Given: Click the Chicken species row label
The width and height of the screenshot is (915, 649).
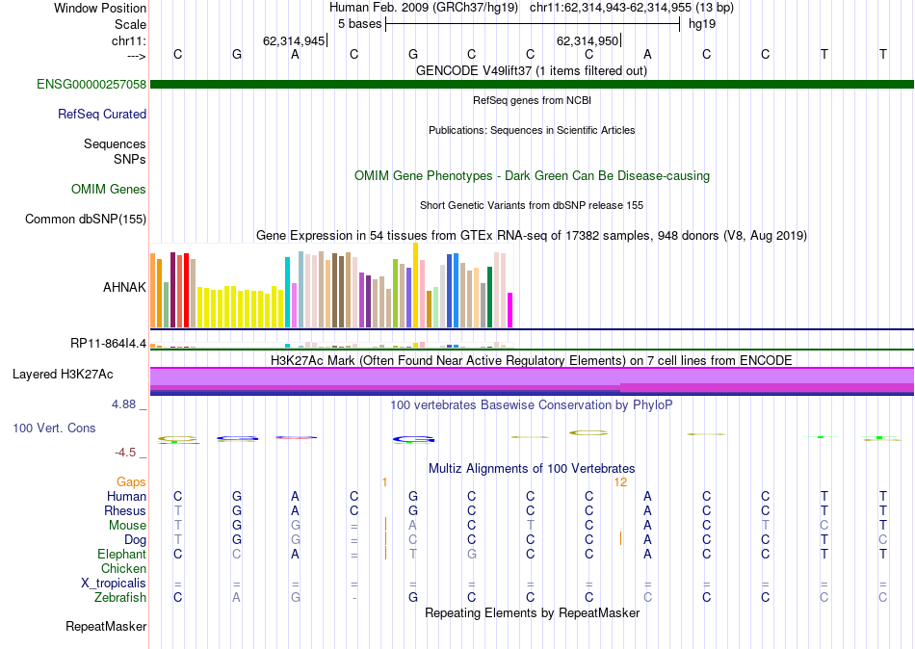Looking at the screenshot, I should click(x=123, y=568).
